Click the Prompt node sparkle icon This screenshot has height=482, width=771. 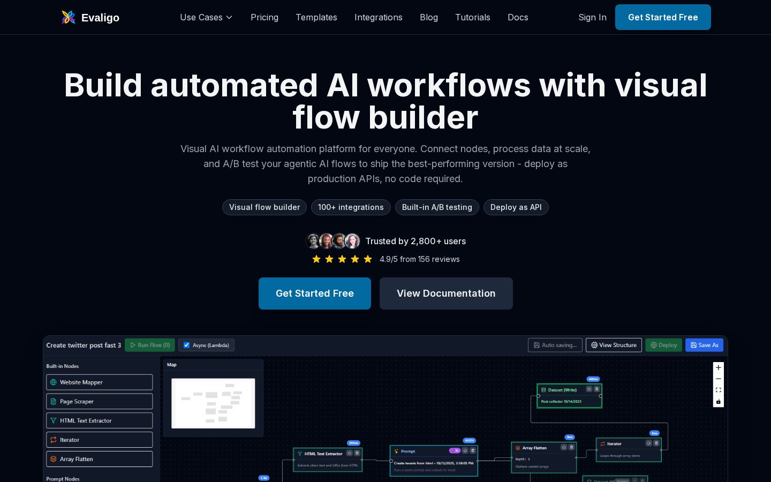click(396, 451)
